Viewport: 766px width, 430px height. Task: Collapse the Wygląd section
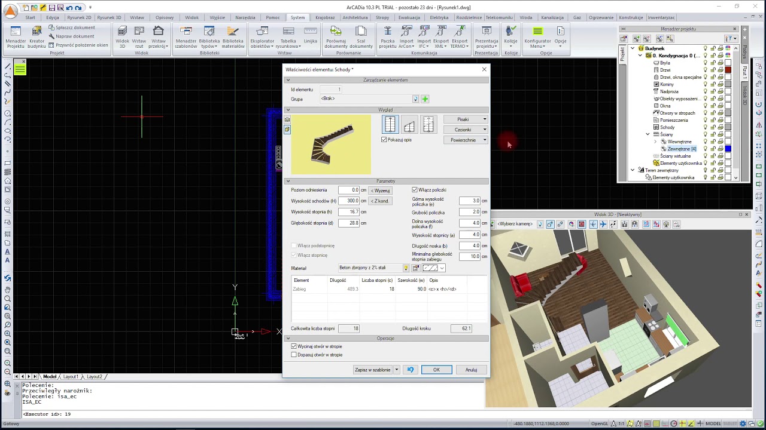[x=288, y=110]
